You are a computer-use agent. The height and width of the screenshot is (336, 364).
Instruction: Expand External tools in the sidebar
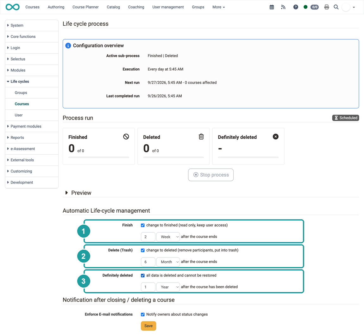tap(32, 160)
